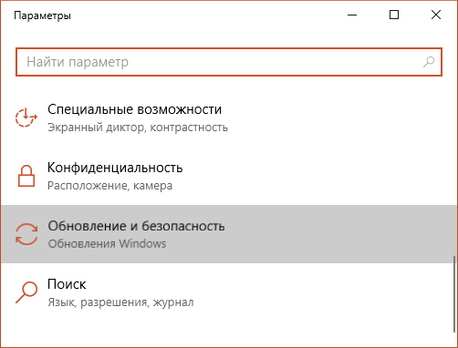458x348 pixels.
Task: Click Экранный диктор, контрастность description
Action: (x=138, y=128)
